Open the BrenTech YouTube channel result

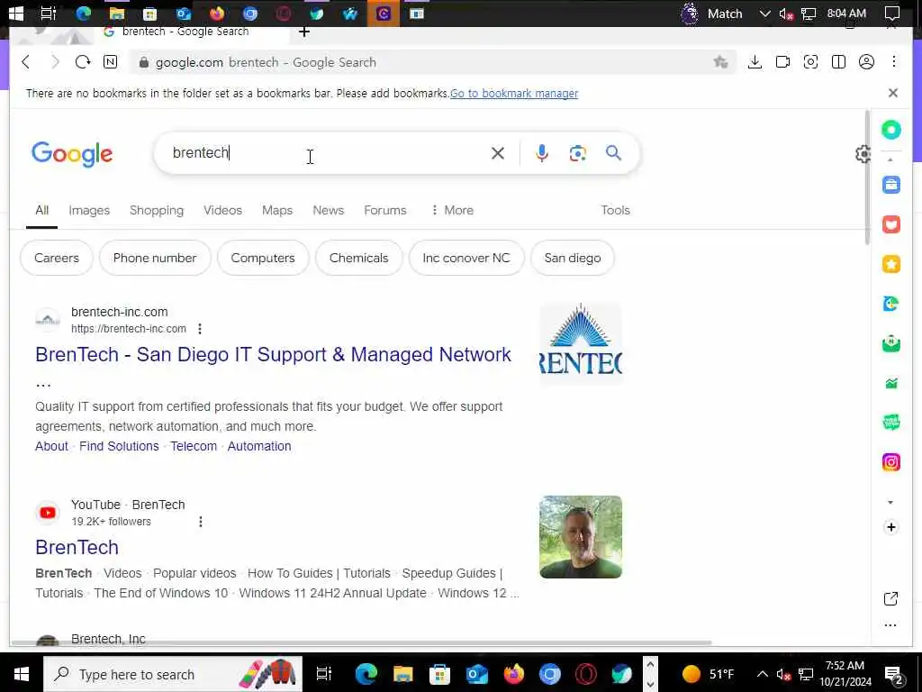[77, 547]
